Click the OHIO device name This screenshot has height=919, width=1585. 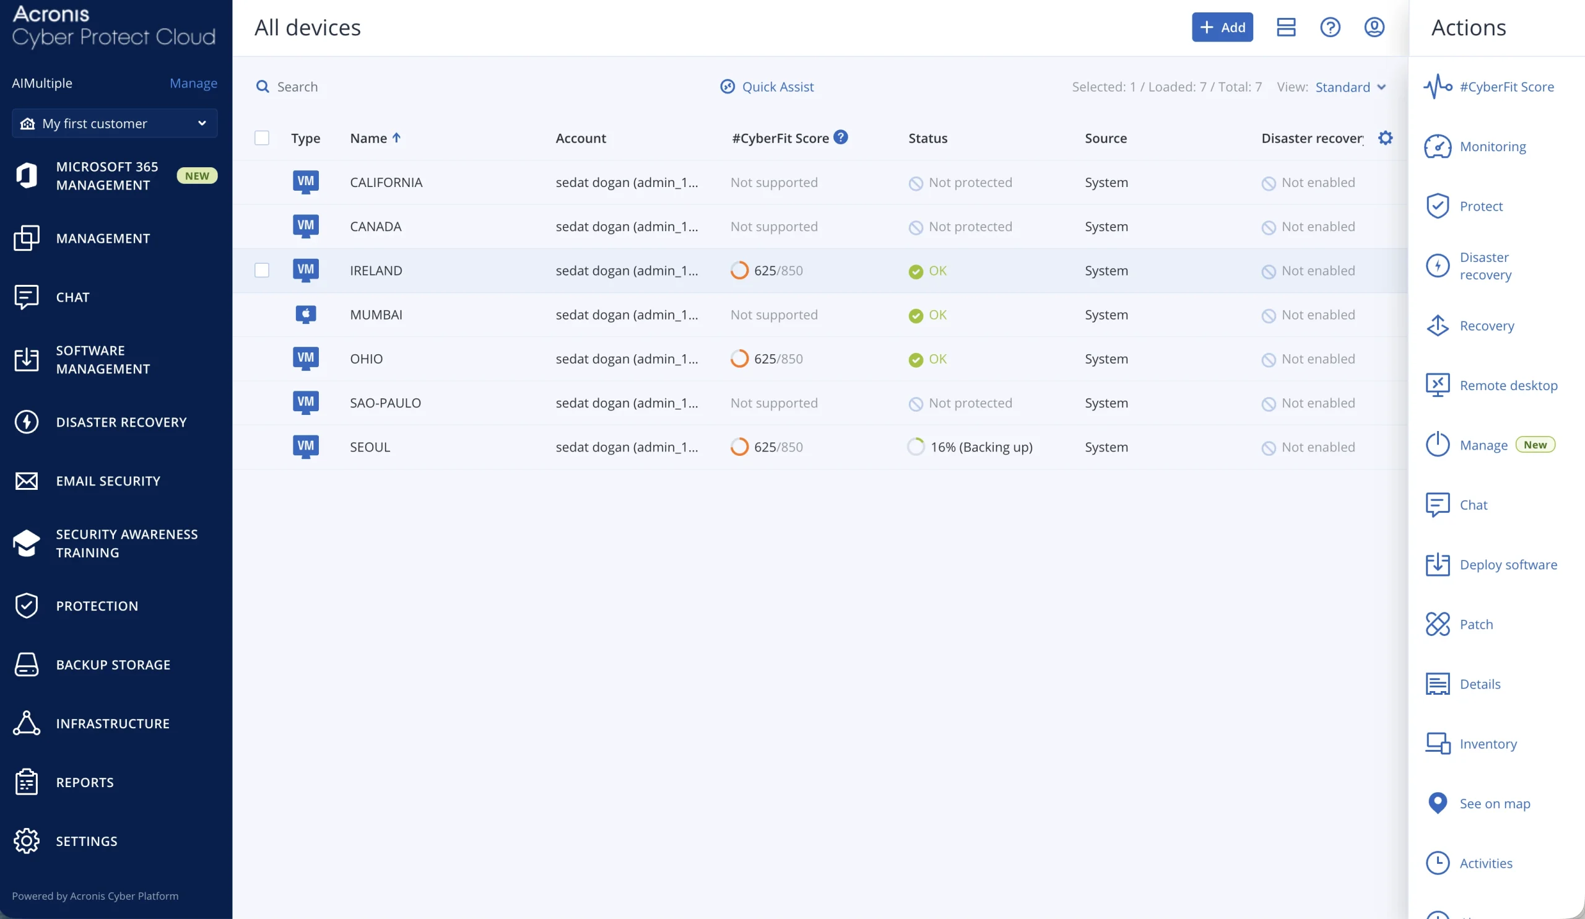pos(366,359)
